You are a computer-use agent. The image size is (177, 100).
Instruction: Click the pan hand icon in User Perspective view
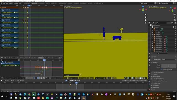pos(145,17)
